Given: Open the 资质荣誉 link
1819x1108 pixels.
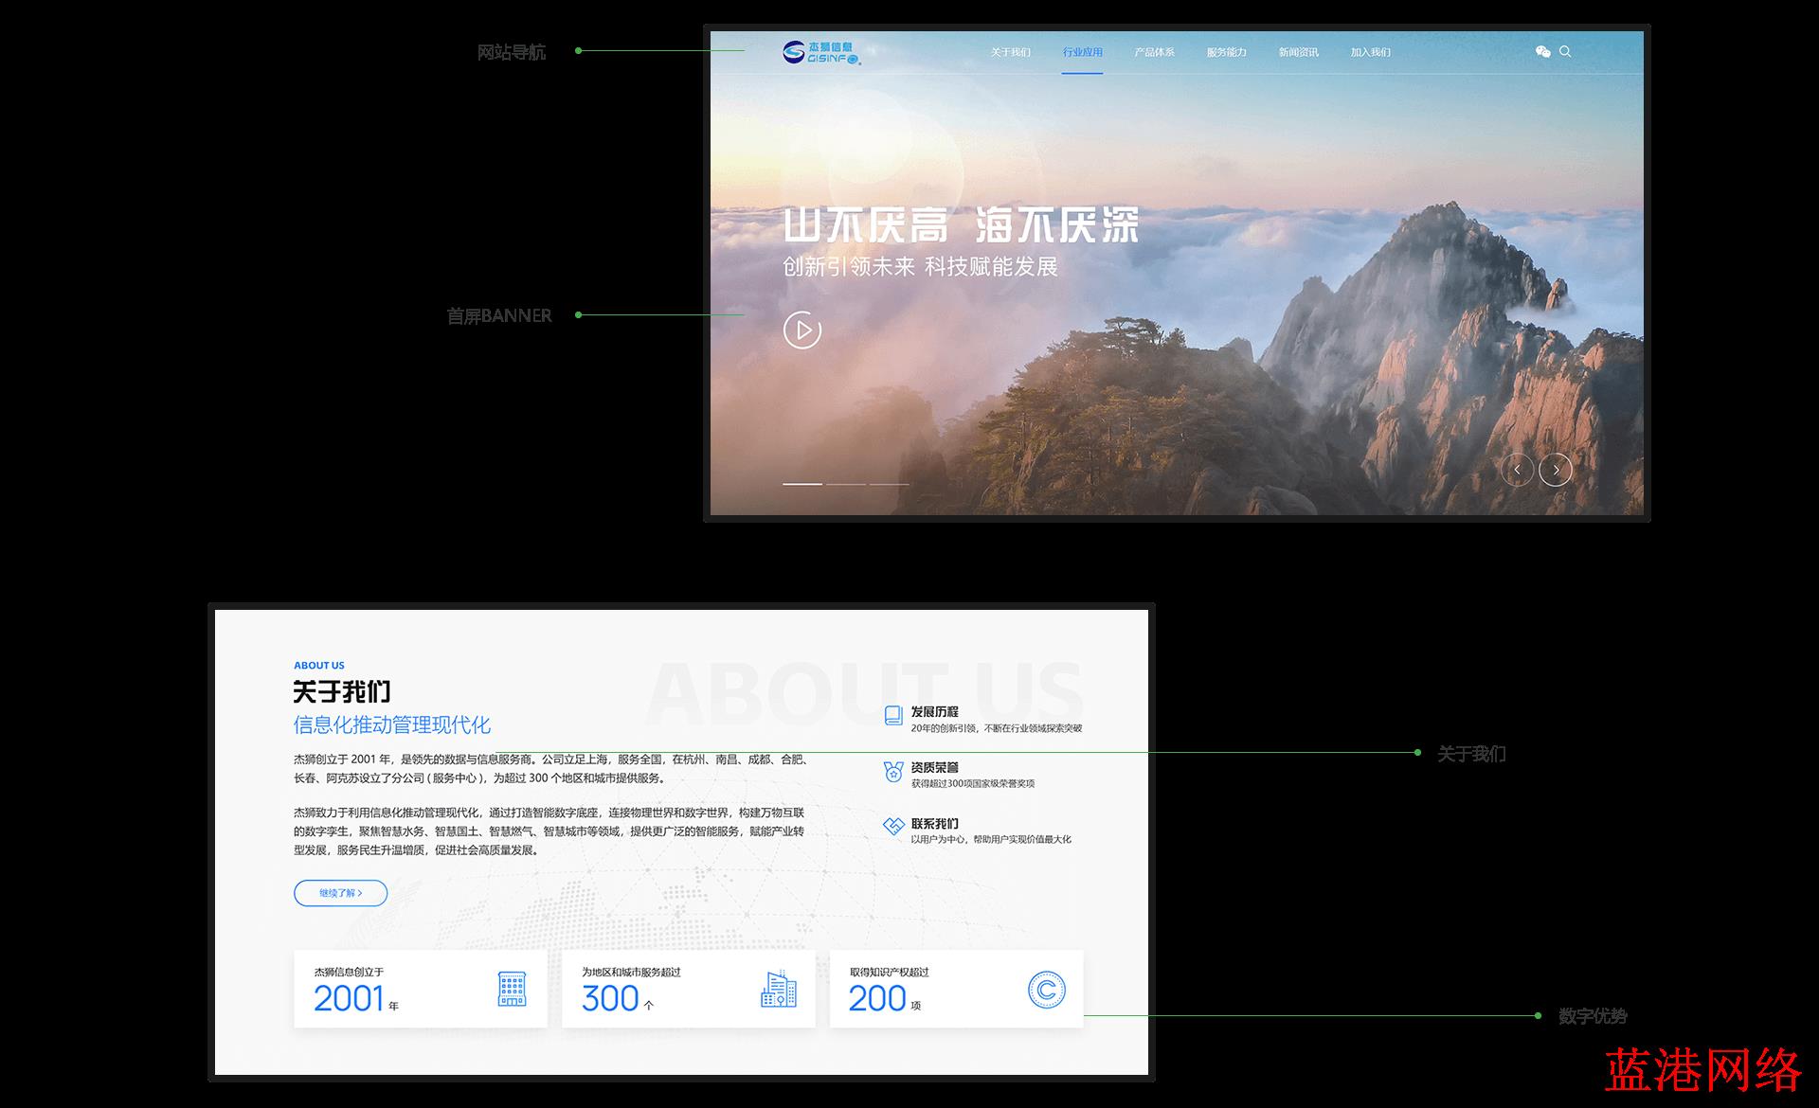Looking at the screenshot, I should tap(934, 767).
